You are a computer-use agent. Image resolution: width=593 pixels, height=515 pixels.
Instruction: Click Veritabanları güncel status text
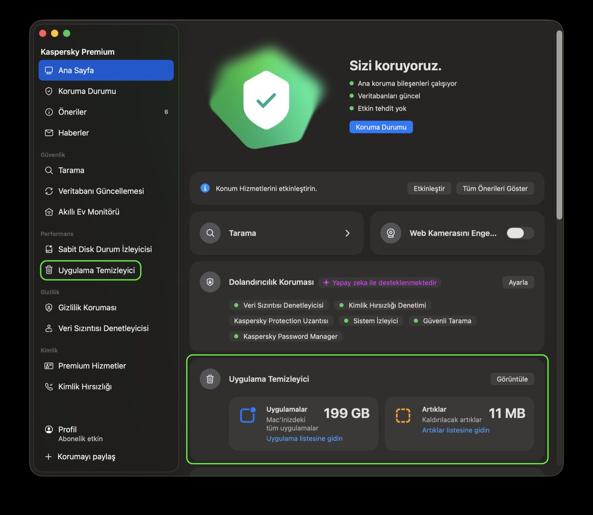click(x=389, y=96)
